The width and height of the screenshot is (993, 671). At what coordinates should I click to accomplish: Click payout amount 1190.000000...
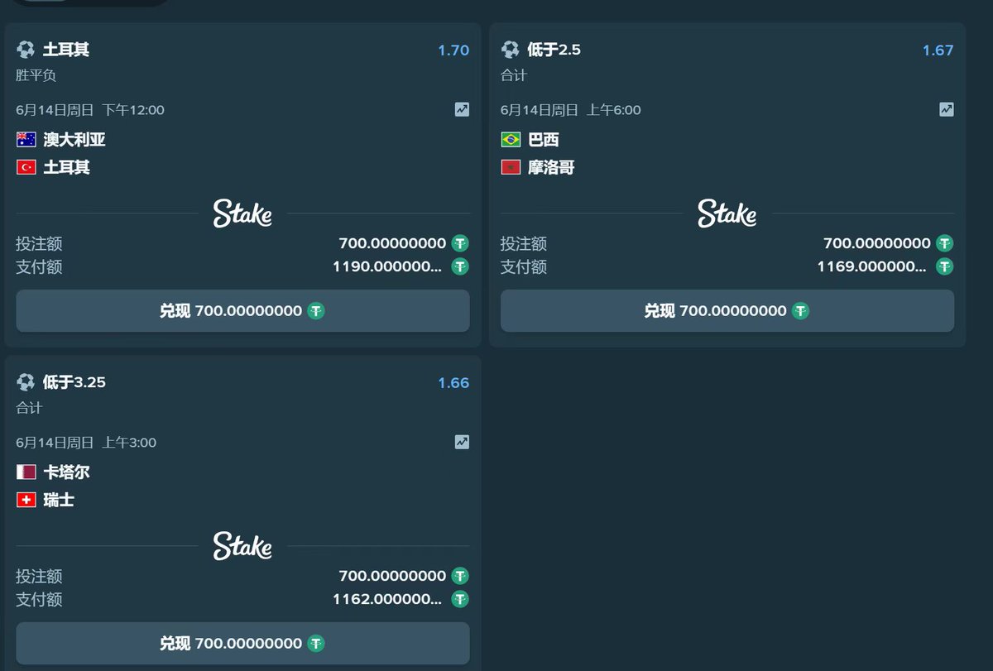(x=387, y=266)
